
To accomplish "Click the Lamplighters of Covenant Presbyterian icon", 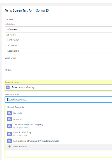I will click(x=10, y=141).
